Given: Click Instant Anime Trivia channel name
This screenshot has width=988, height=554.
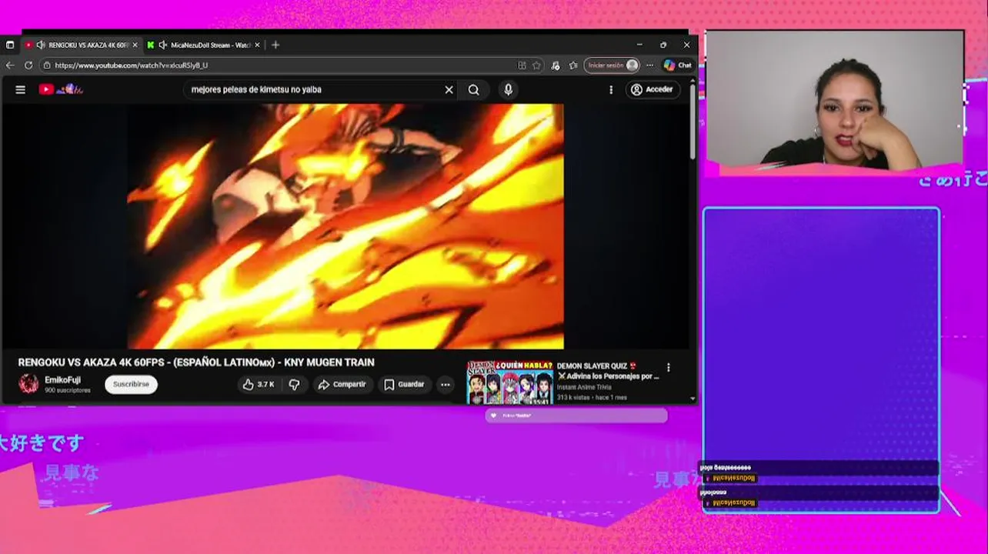Looking at the screenshot, I should click(x=586, y=387).
